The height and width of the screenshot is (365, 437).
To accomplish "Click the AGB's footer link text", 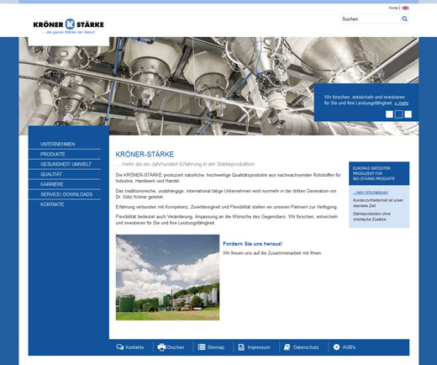I will point(349,347).
